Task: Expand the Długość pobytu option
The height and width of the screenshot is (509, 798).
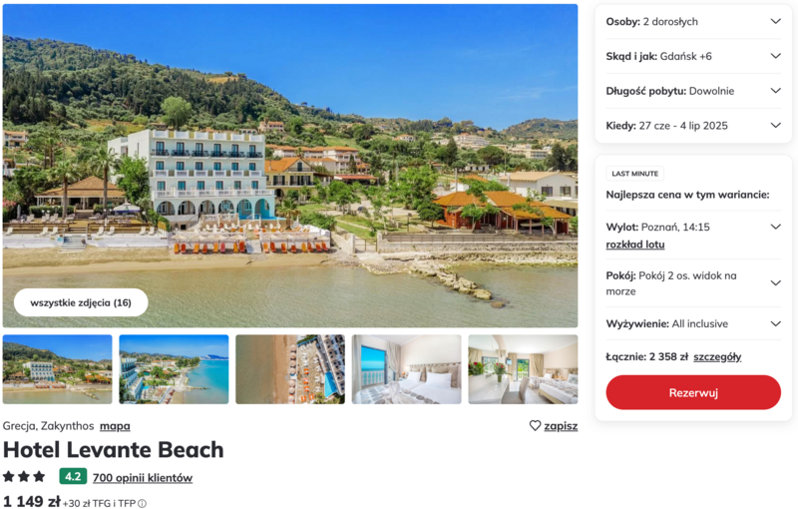Action: (693, 91)
